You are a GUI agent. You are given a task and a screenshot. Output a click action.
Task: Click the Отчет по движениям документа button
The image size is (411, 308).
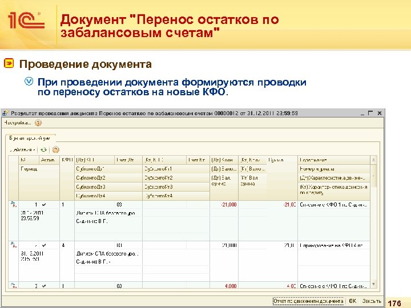pyautogui.click(x=308, y=301)
